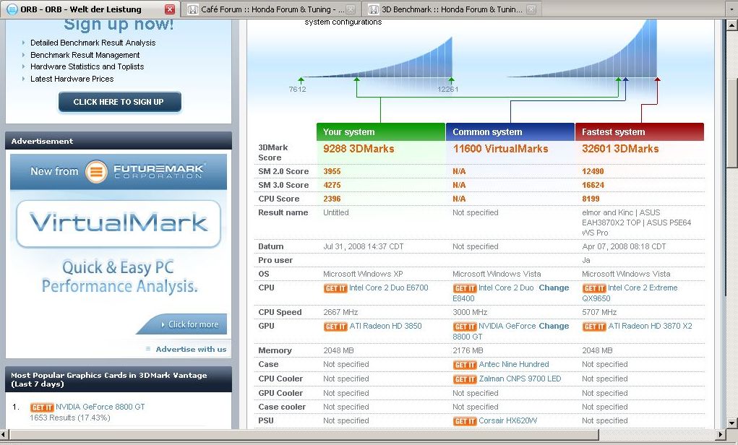The height and width of the screenshot is (445, 738).
Task: Click the vertical scrollbar down arrow
Action: coord(732,423)
